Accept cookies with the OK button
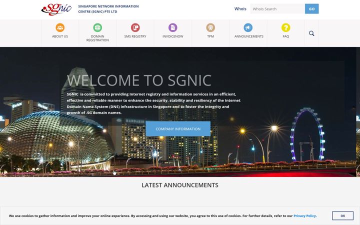The width and height of the screenshot is (360, 225). [x=343, y=216]
